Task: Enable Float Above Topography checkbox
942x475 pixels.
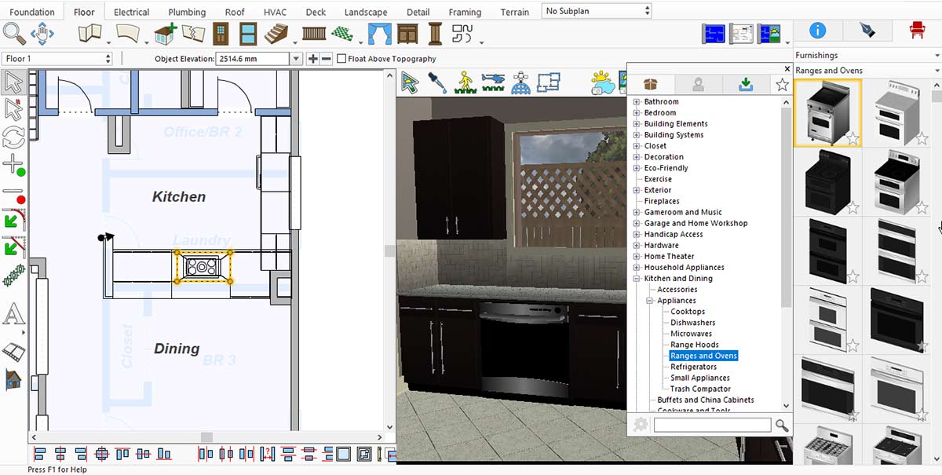Action: tap(341, 59)
